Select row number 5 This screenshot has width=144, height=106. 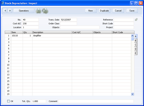point(8,49)
